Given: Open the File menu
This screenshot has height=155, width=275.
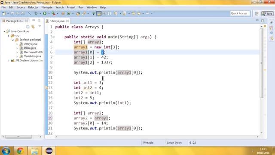Looking at the screenshot, I should (3, 7).
